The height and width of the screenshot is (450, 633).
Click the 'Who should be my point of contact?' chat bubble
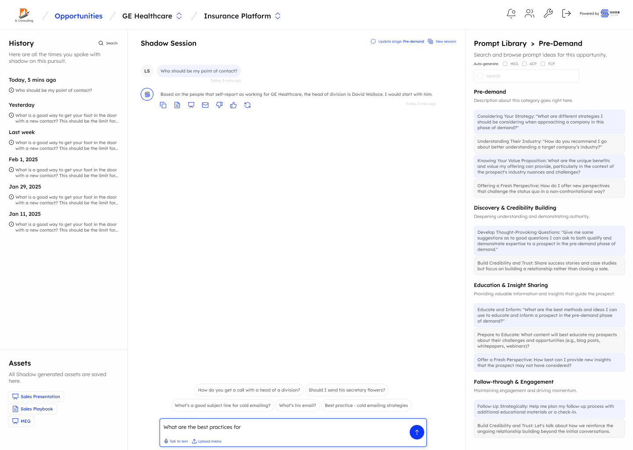coord(199,71)
